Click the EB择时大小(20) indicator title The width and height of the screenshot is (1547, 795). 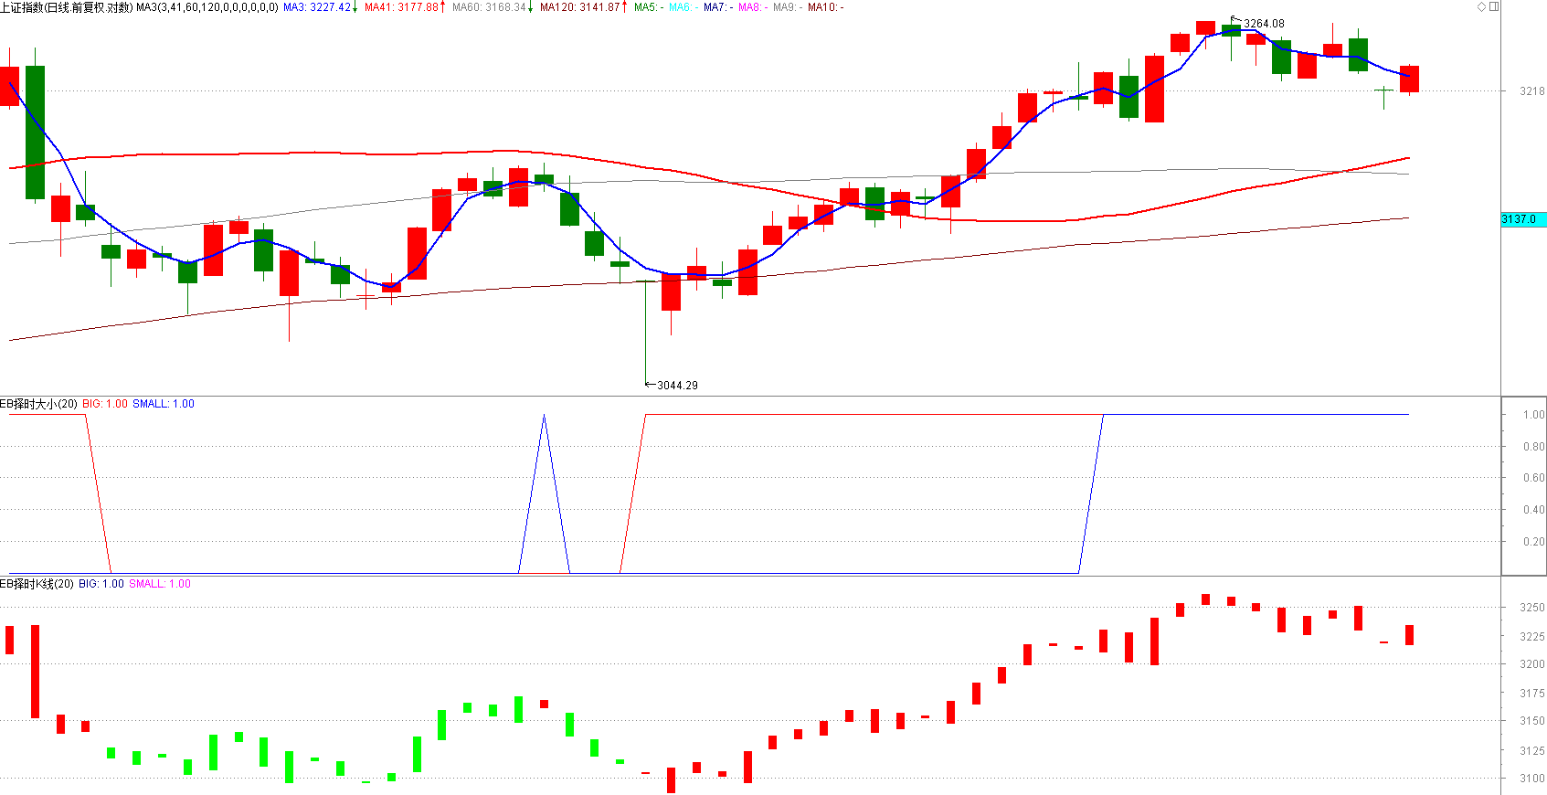point(39,404)
